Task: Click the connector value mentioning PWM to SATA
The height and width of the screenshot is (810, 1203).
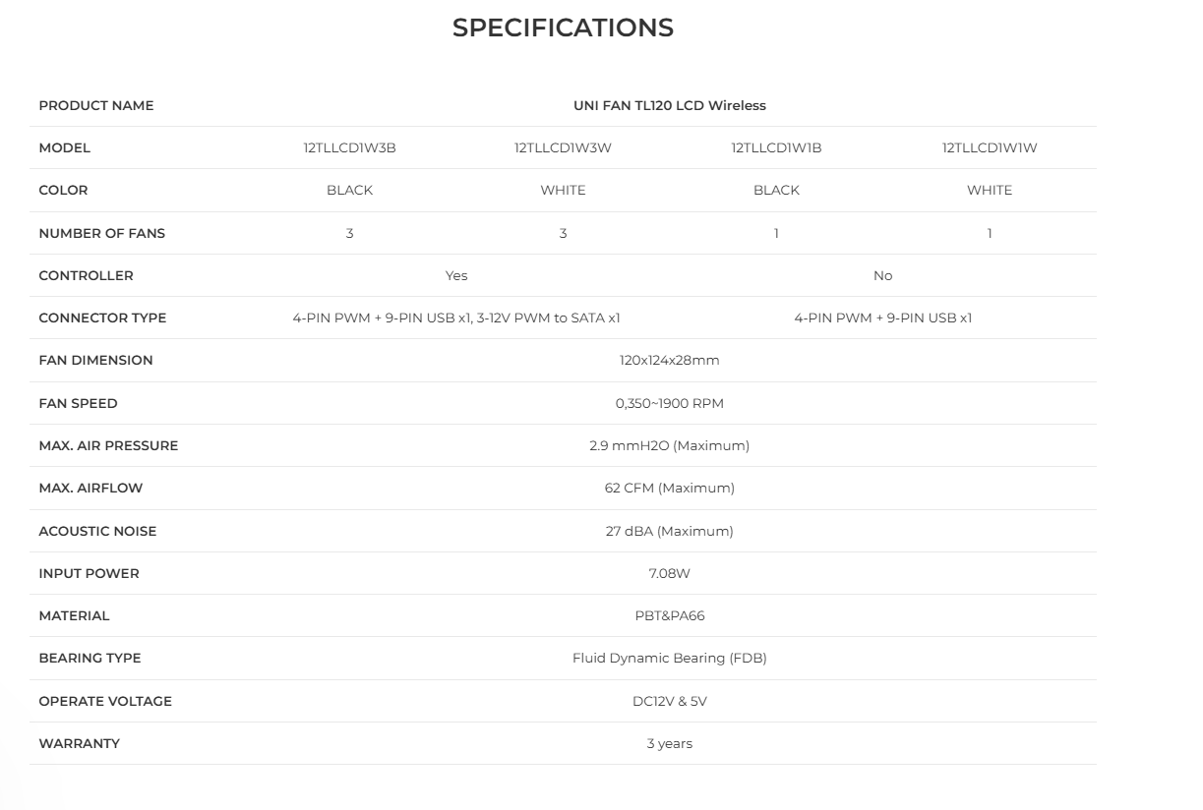Action: [x=456, y=318]
